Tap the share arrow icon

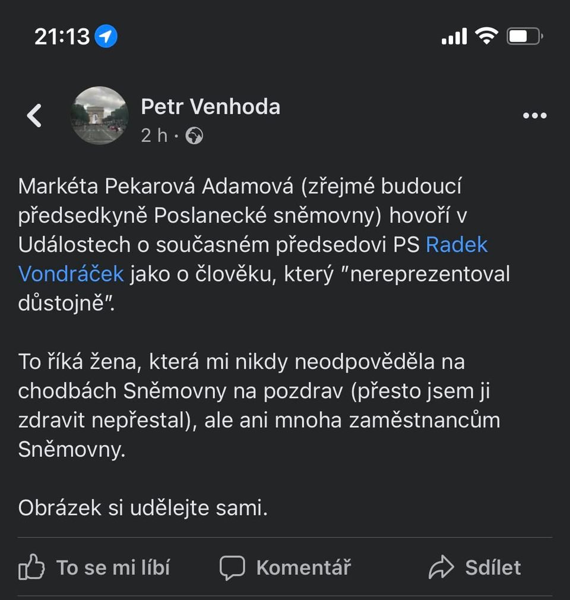coord(441,567)
